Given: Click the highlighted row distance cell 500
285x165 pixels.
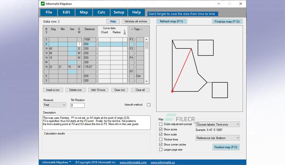Looking at the screenshot, I should pos(90,44).
